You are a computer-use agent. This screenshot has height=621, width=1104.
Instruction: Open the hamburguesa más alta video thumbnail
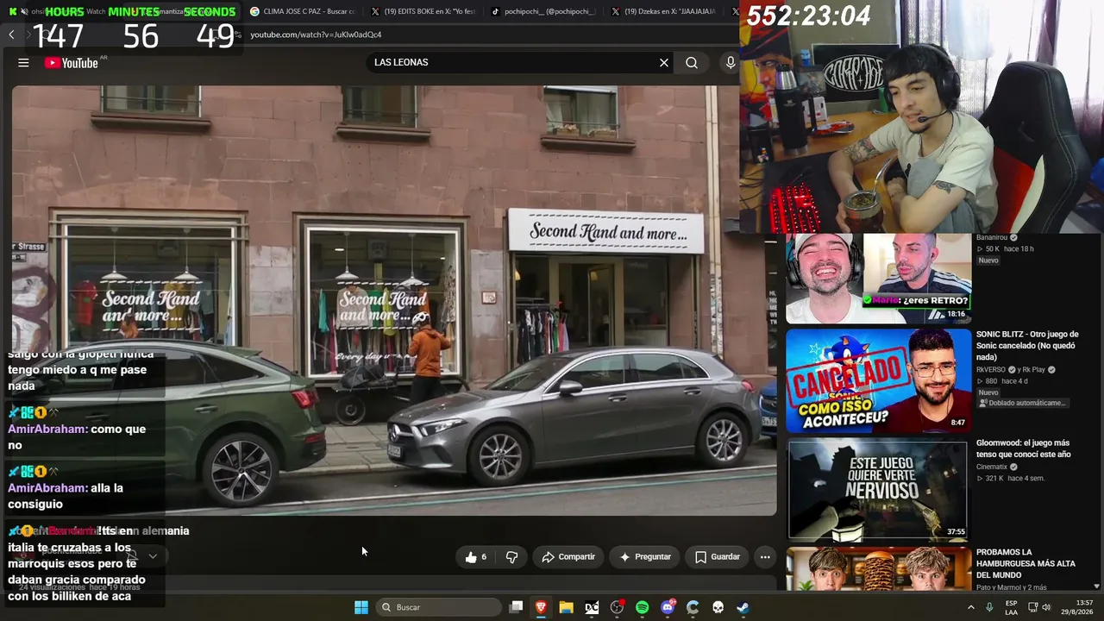point(878,569)
